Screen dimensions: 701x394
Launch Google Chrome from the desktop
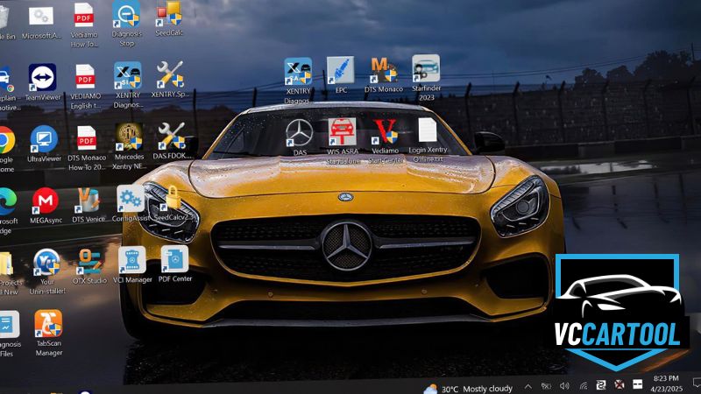click(6, 149)
